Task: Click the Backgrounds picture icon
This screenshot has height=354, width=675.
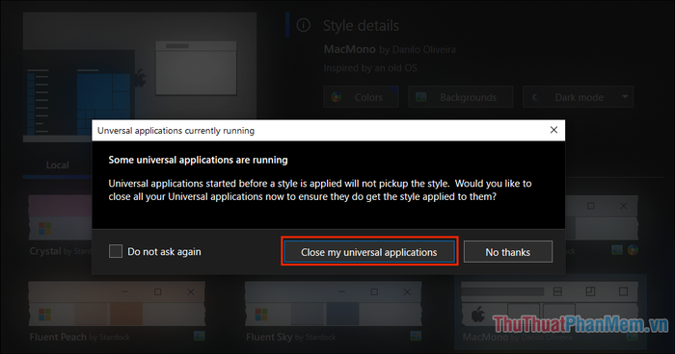Action: click(420, 97)
